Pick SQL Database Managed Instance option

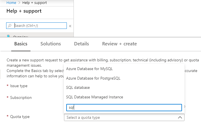tap(124, 97)
